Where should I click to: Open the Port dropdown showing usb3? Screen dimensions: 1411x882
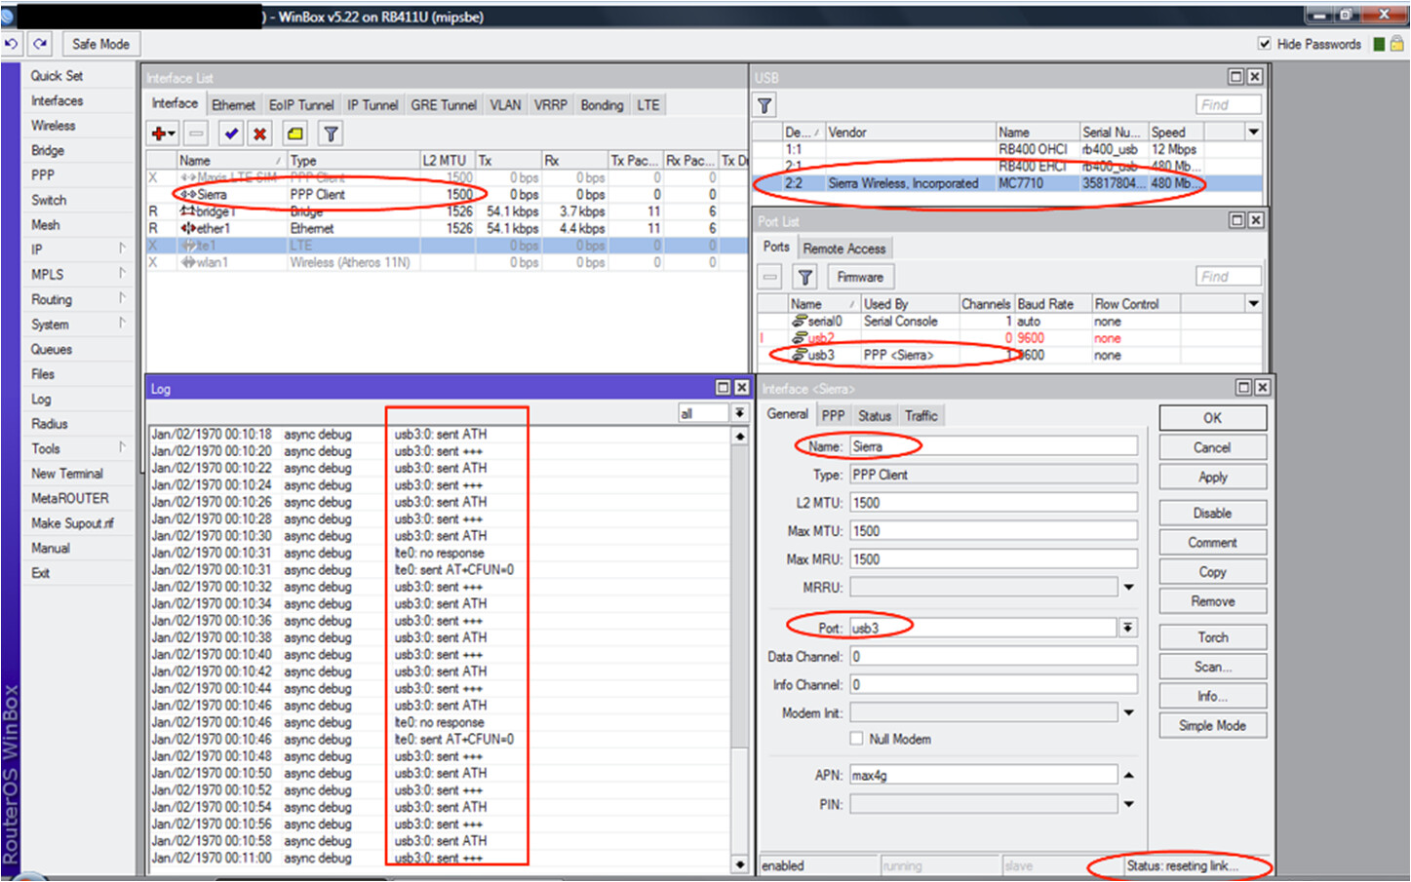1127,628
